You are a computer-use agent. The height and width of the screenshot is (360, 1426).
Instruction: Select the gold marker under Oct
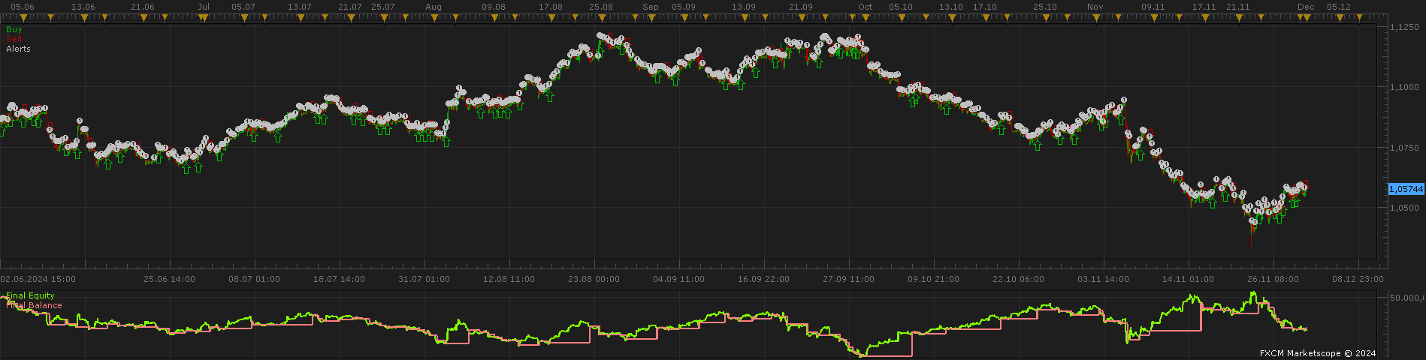click(x=865, y=18)
